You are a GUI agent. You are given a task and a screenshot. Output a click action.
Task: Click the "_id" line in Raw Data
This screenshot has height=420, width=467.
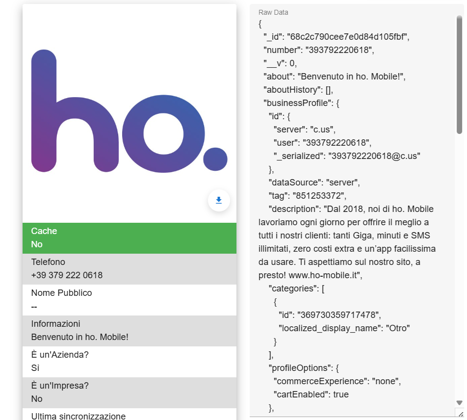[336, 37]
